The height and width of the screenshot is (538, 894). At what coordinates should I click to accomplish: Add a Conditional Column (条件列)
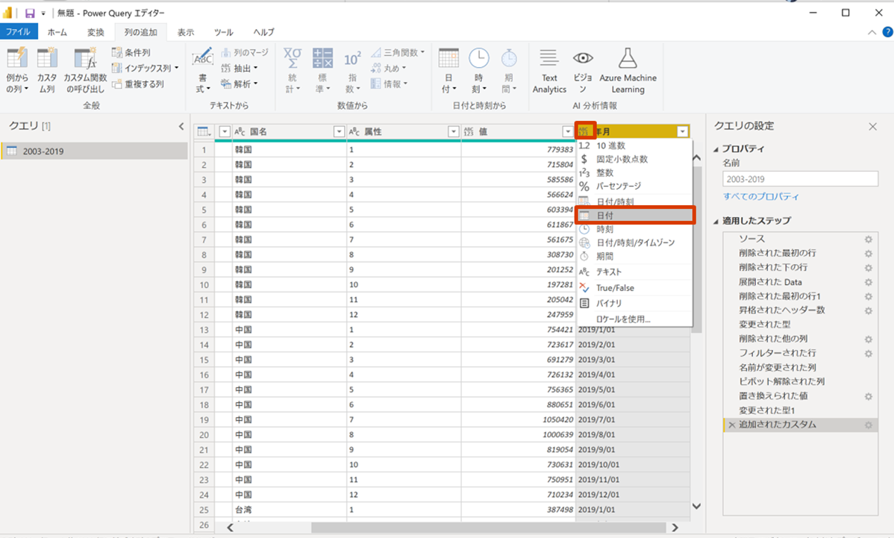pyautogui.click(x=131, y=52)
